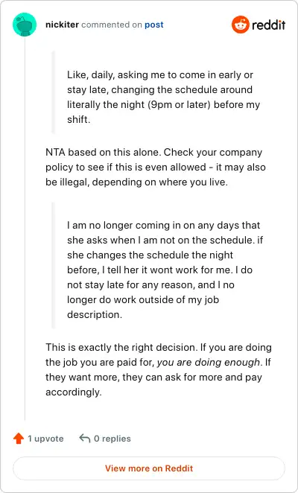Click the paragraph starting "NTA based on this alone"
Screen dimensions: 298x493
[x=156, y=168]
